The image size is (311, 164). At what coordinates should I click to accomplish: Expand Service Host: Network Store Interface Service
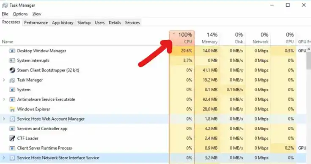click(x=4, y=158)
